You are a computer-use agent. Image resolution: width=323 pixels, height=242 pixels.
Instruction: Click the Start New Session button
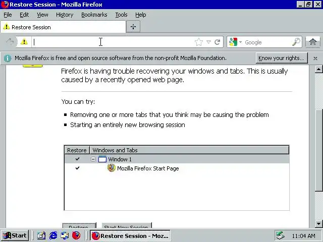coord(127,225)
